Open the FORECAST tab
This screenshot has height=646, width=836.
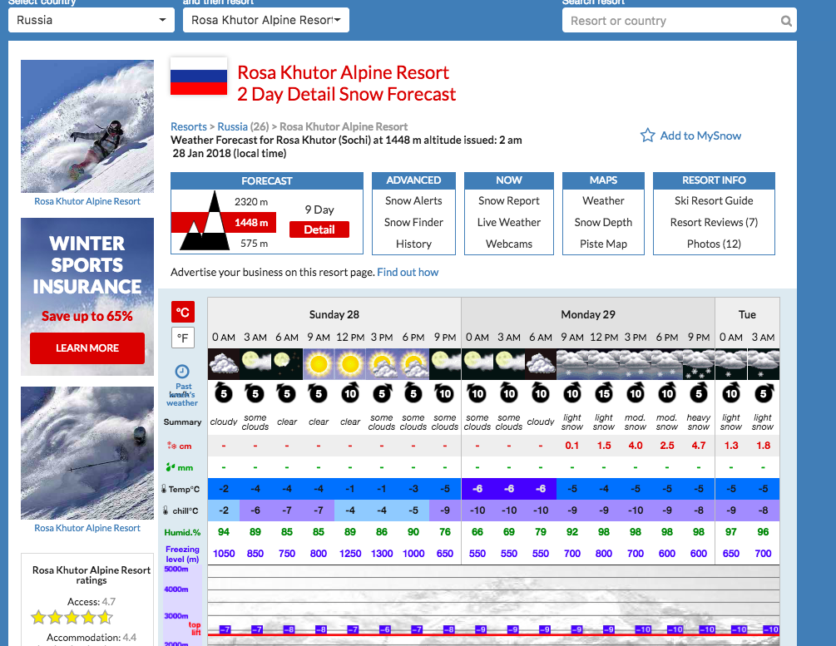266,180
